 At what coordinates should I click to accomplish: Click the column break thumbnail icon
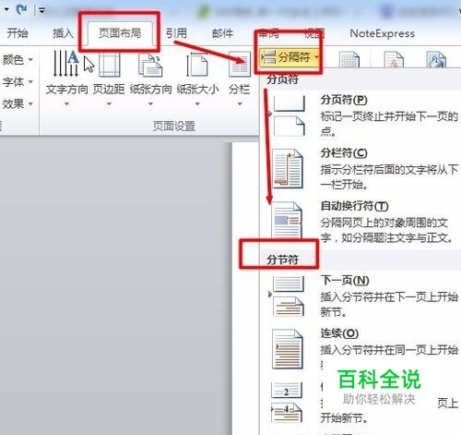coord(288,169)
